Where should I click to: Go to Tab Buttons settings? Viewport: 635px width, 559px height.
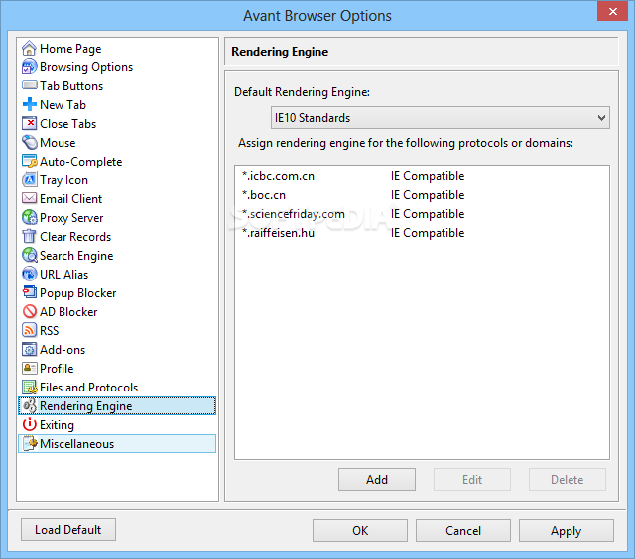pyautogui.click(x=71, y=86)
